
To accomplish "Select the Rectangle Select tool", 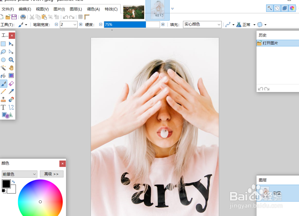I will pos(3,44).
